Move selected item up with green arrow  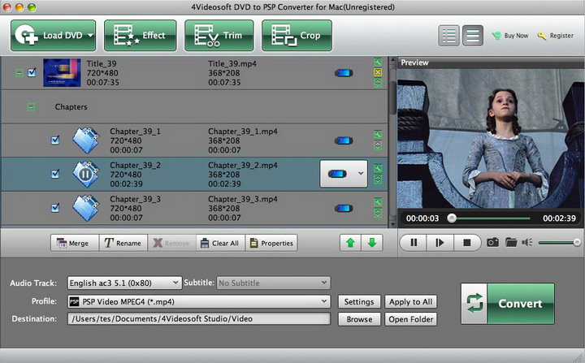click(350, 243)
